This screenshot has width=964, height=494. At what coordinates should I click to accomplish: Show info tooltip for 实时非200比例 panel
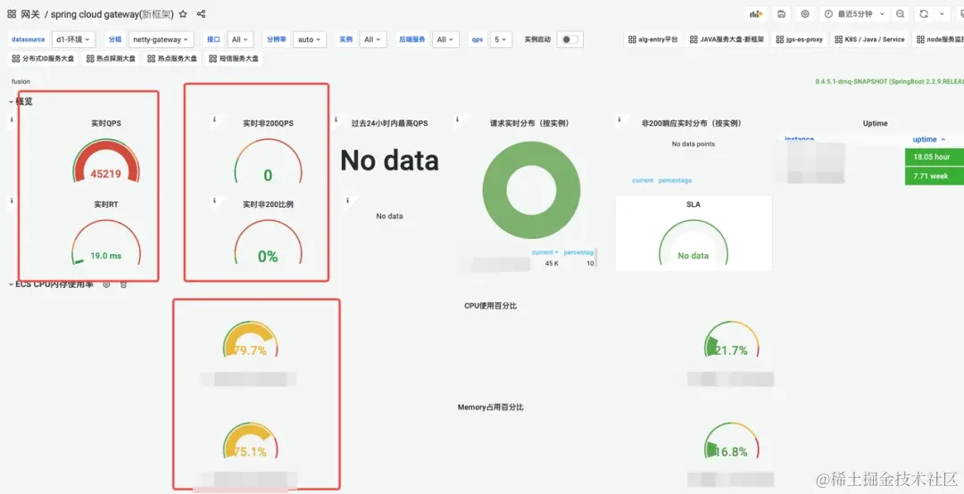(x=214, y=201)
